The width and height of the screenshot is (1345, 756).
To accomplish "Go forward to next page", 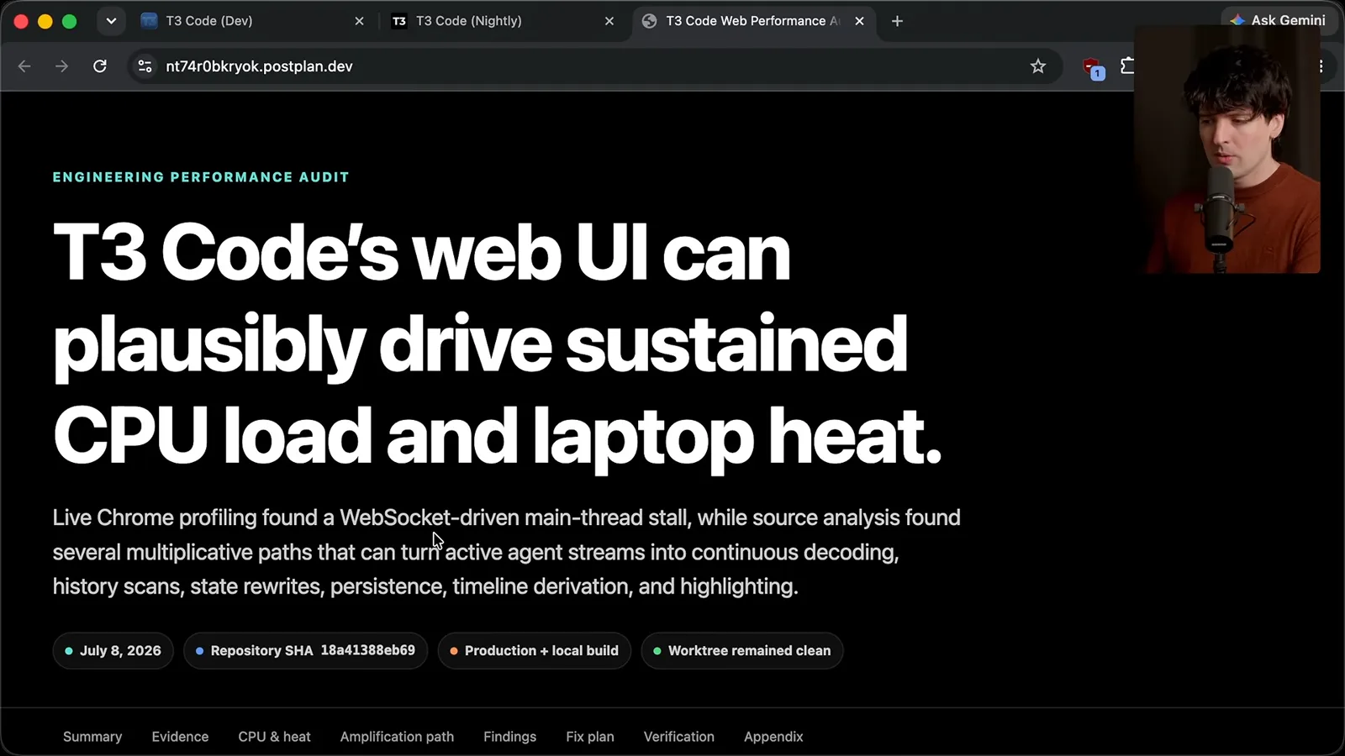I will click(61, 66).
